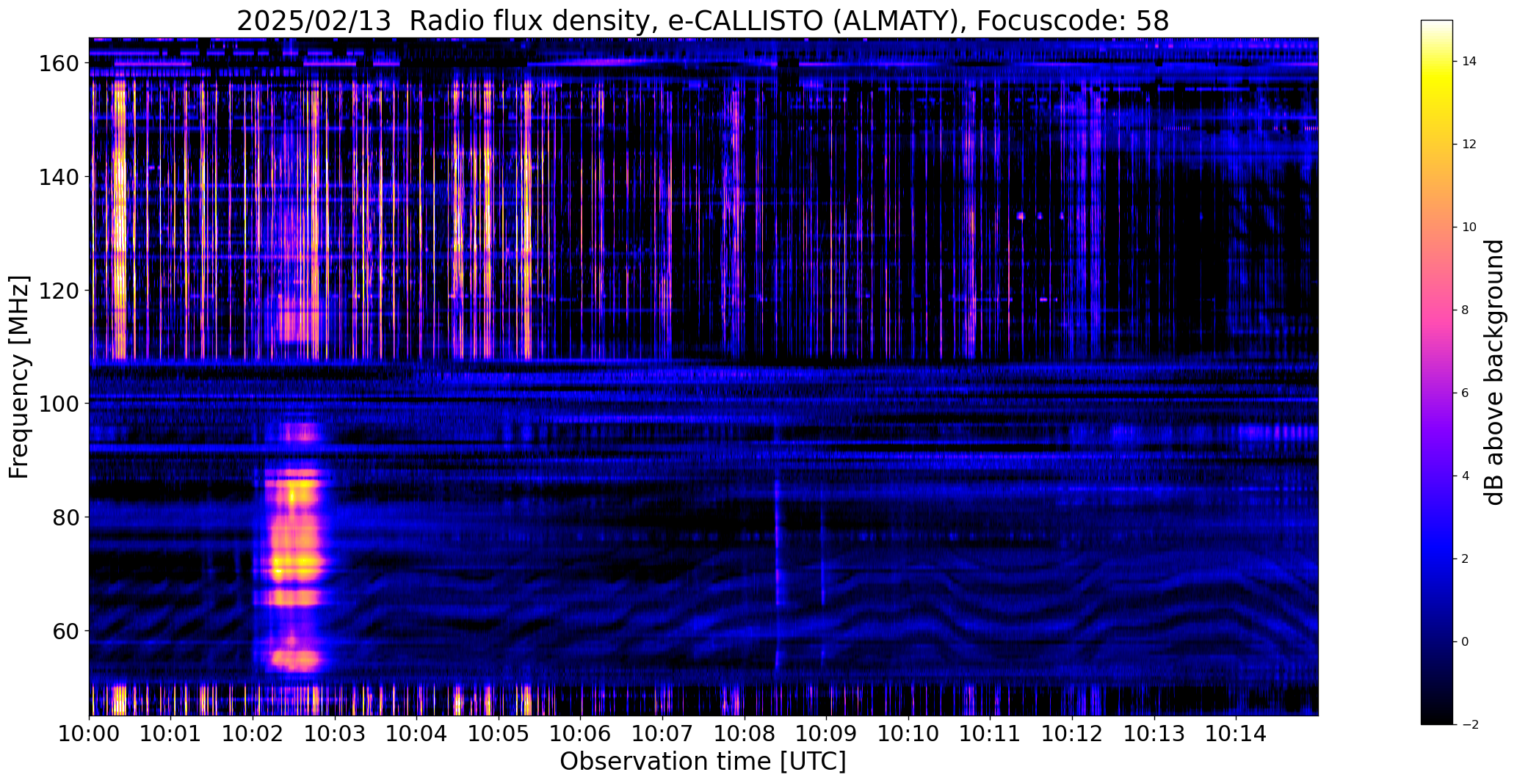This screenshot has width=1517, height=783.
Task: Click the 10:09 time tick label
Action: (826, 733)
